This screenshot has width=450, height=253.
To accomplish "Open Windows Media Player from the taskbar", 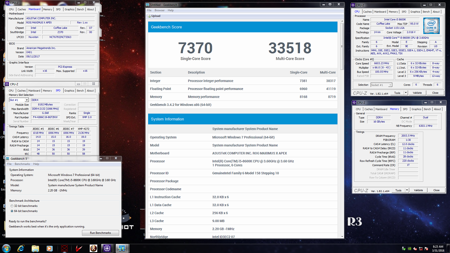I will [x=49, y=248].
